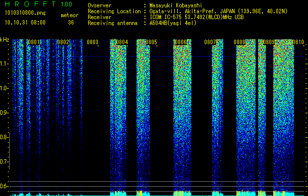This screenshot has height=196, width=308.
Task: Select the filename 1010310800.png
Action: pos(25,13)
